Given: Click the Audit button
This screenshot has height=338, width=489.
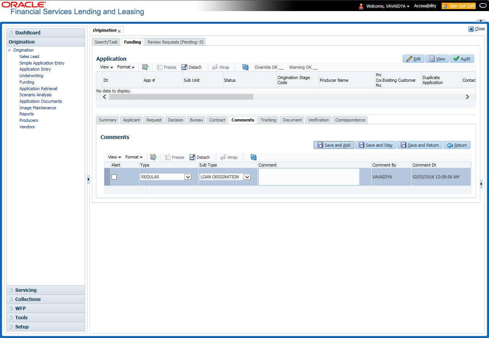Looking at the screenshot, I should (462, 59).
